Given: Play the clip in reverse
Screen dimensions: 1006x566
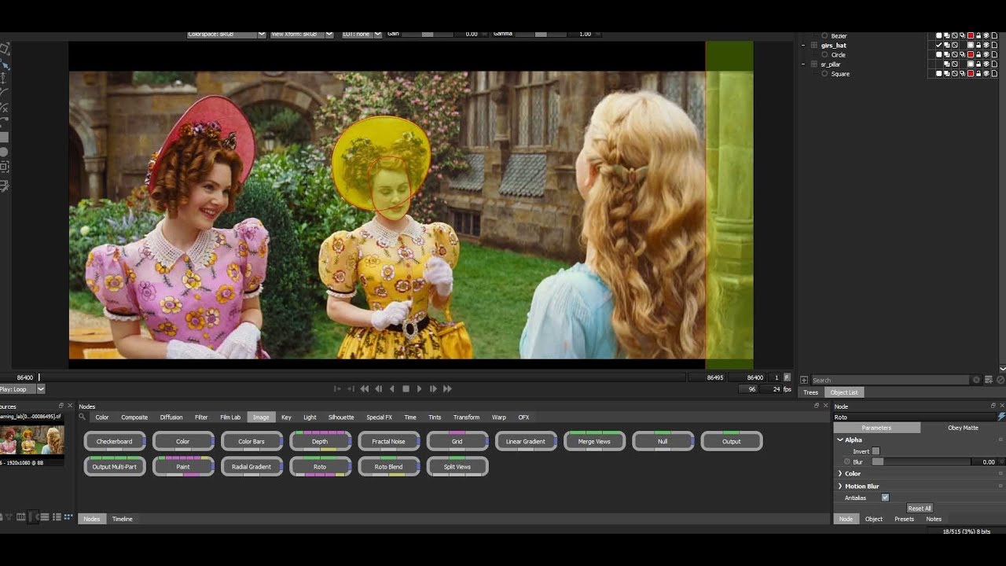Looking at the screenshot, I should pos(392,388).
